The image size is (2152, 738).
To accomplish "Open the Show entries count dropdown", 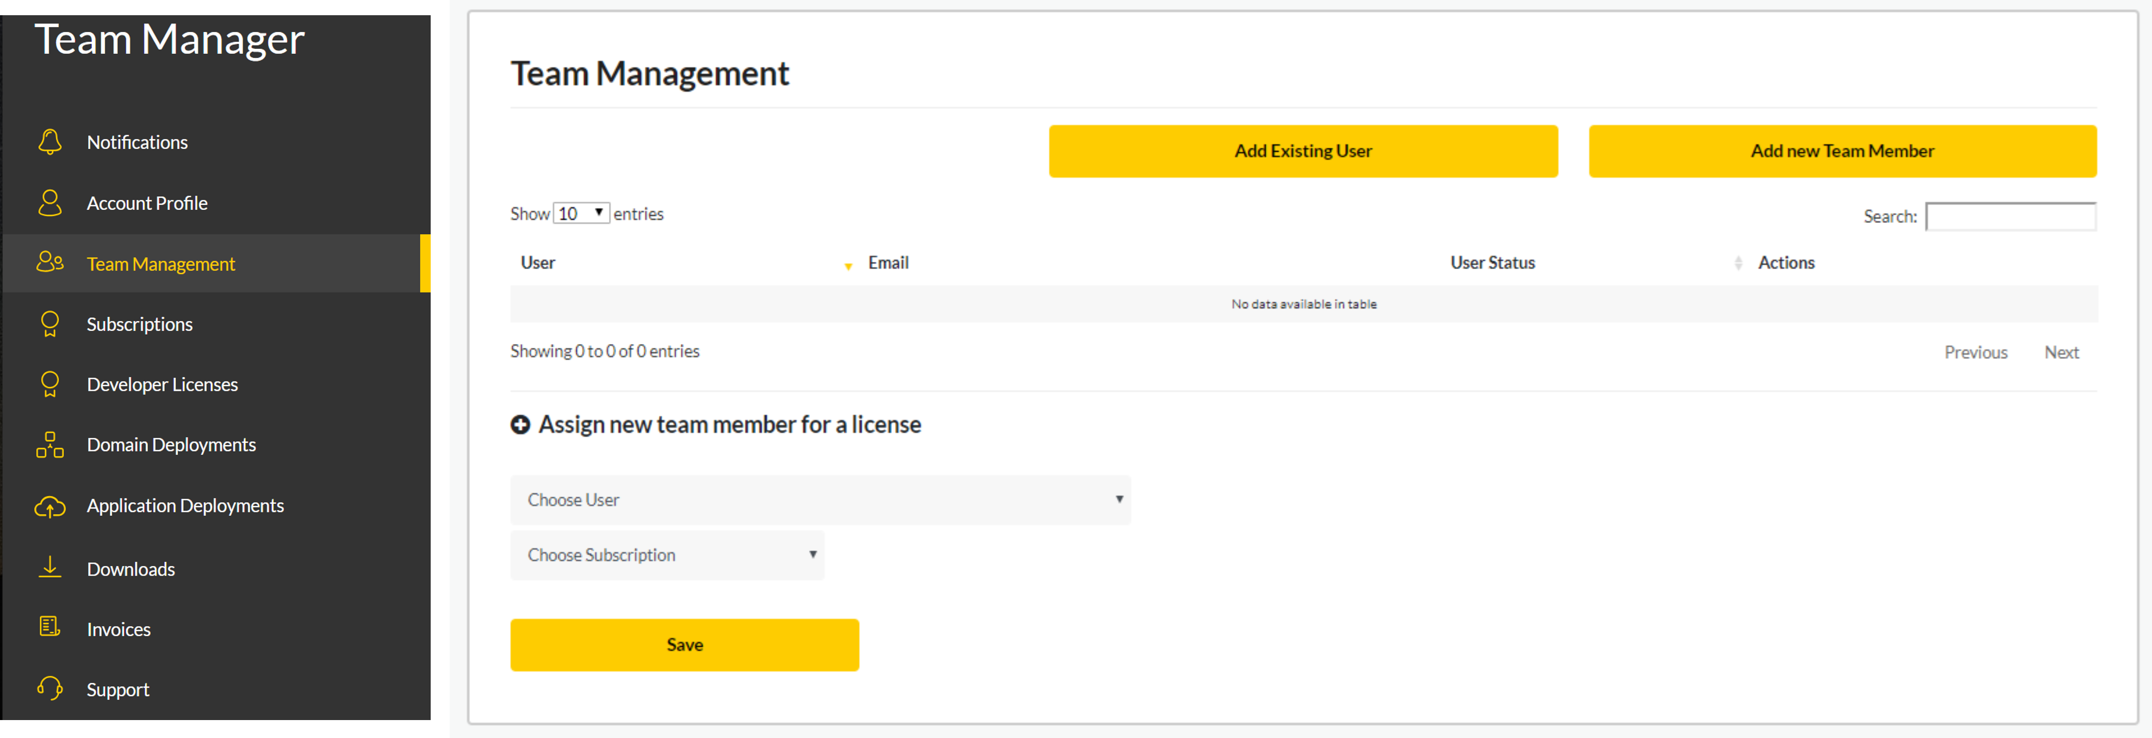I will [581, 213].
